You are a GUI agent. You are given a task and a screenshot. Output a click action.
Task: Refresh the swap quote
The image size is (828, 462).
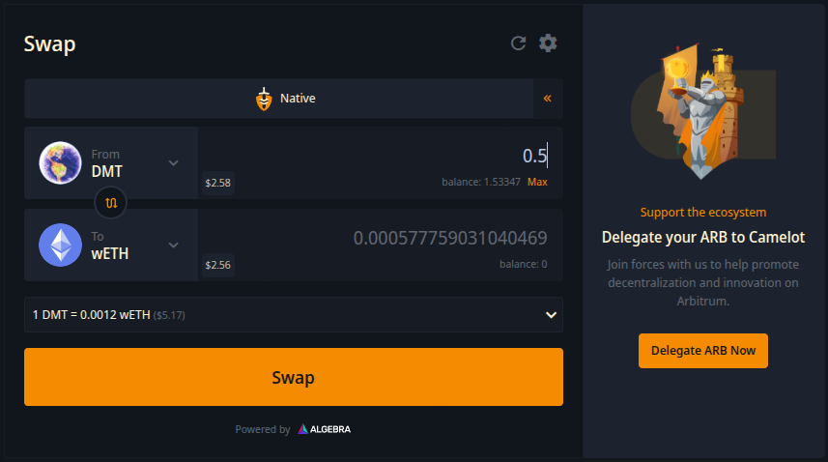[x=518, y=43]
